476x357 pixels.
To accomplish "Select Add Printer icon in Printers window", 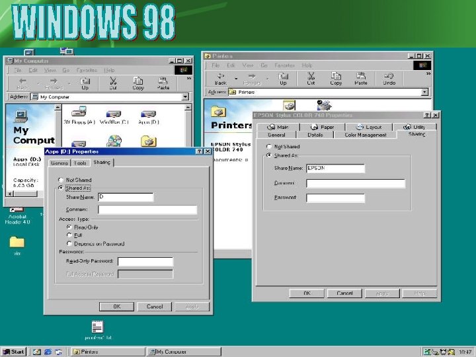I will coord(289,105).
